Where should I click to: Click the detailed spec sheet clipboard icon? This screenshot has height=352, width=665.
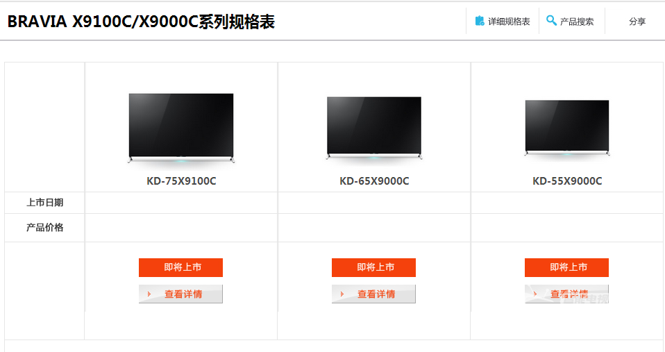pyautogui.click(x=480, y=21)
